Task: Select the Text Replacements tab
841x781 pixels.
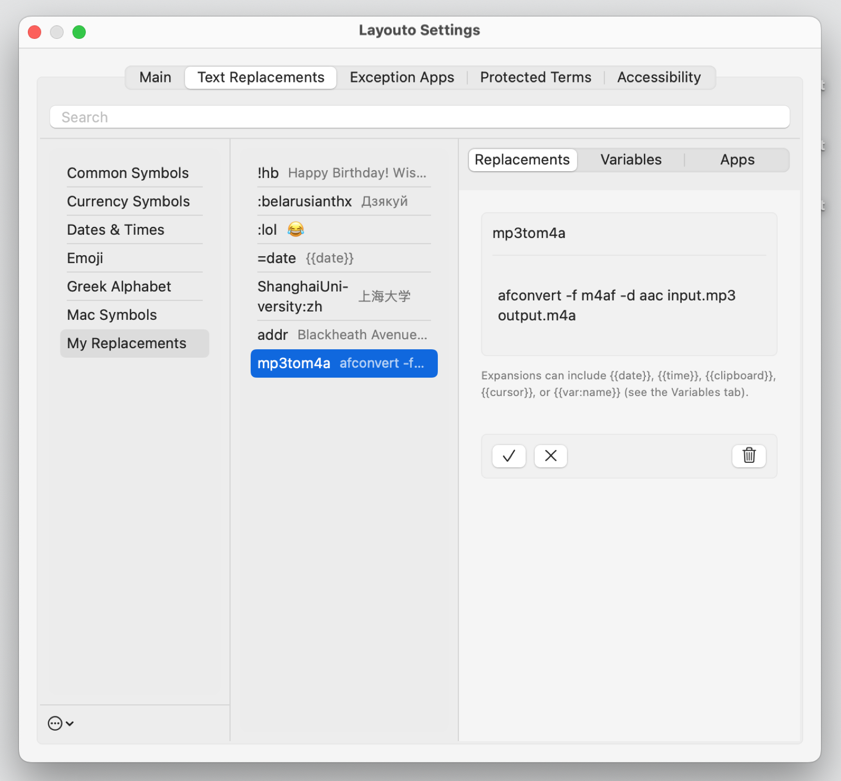Action: pos(261,77)
